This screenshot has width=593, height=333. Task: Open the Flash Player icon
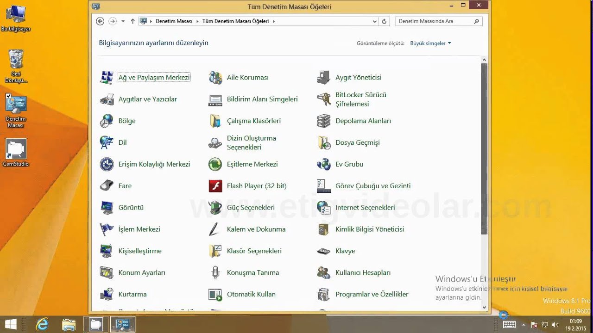[x=215, y=186]
